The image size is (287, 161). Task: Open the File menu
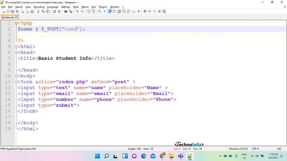click(x=3, y=7)
